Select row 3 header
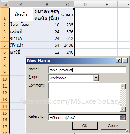This screenshot has height=134, width=130. [x=5, y=32]
